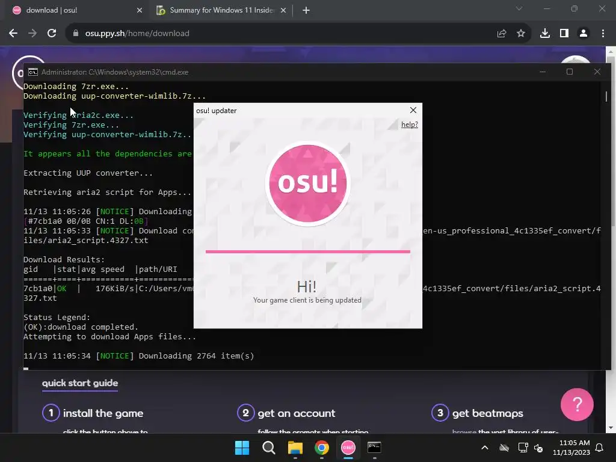616x462 pixels.
Task: Open Windows taskbar search
Action: [x=269, y=448]
